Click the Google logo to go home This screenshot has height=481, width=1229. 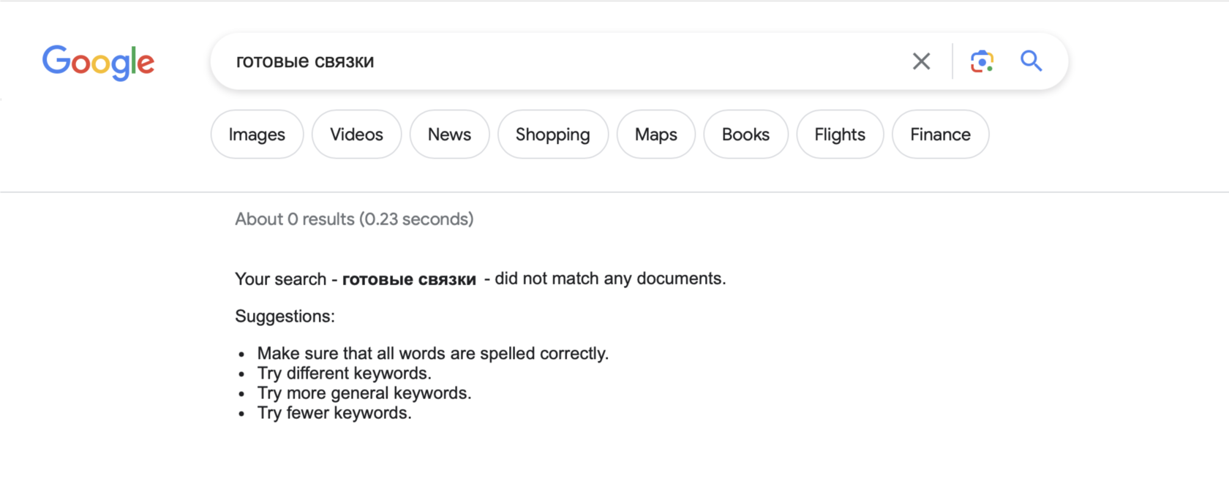98,62
